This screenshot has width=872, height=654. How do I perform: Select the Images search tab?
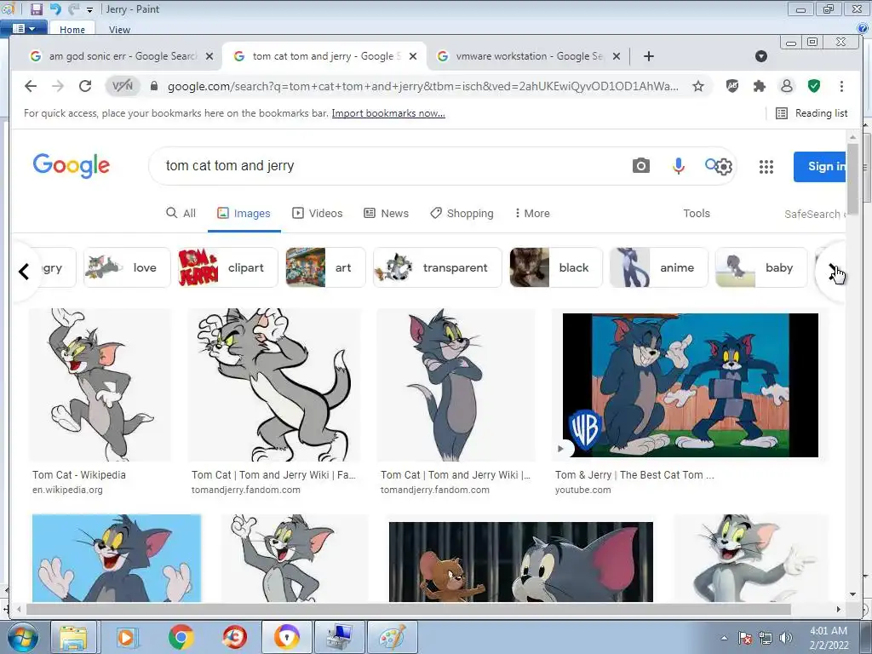click(x=244, y=213)
